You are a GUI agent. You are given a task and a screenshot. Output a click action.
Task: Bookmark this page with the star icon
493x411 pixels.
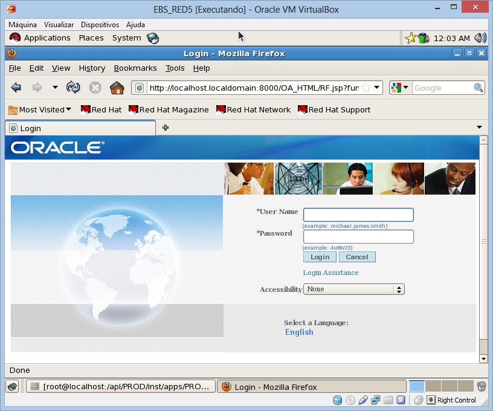366,88
